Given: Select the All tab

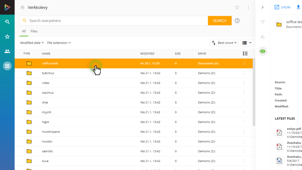Looking at the screenshot, I should [24, 31].
